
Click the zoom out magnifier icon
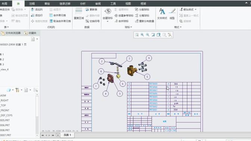coord(148,35)
